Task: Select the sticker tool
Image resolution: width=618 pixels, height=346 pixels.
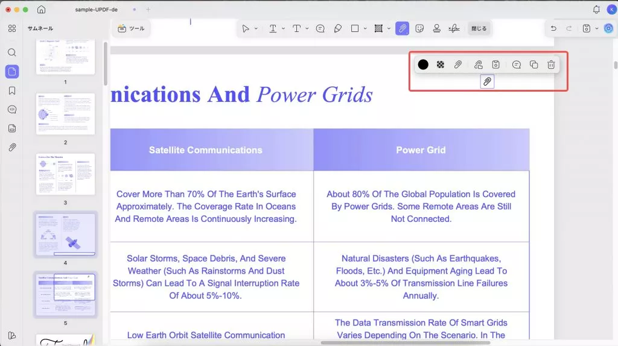Action: point(420,28)
